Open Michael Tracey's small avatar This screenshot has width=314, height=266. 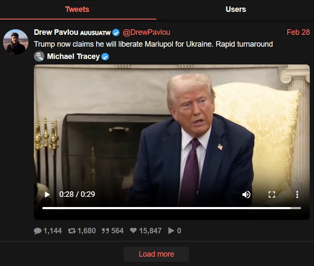tap(39, 56)
